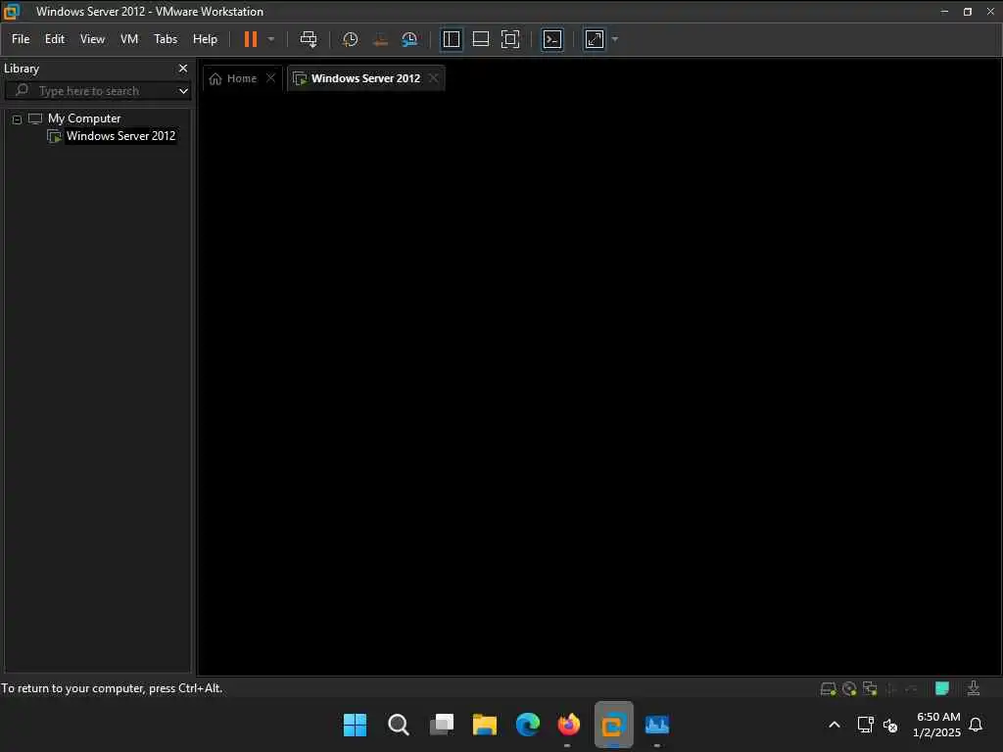This screenshot has width=1003, height=752.
Task: Toggle the library sidebar view
Action: click(x=451, y=39)
